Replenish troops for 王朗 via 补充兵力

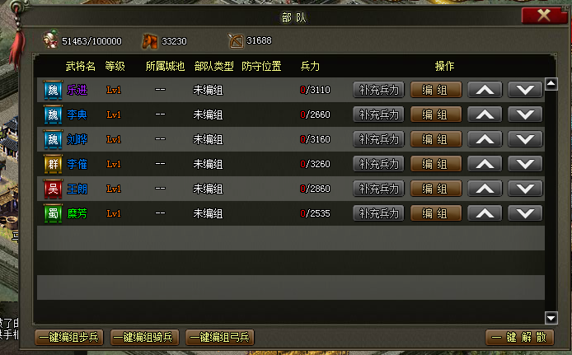point(378,189)
